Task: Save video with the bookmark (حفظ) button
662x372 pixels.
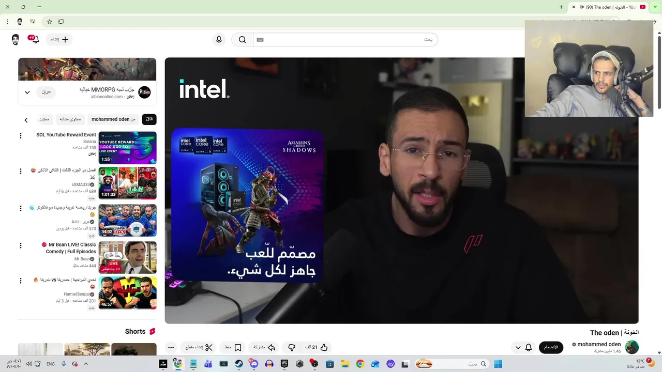Action: [x=233, y=347]
